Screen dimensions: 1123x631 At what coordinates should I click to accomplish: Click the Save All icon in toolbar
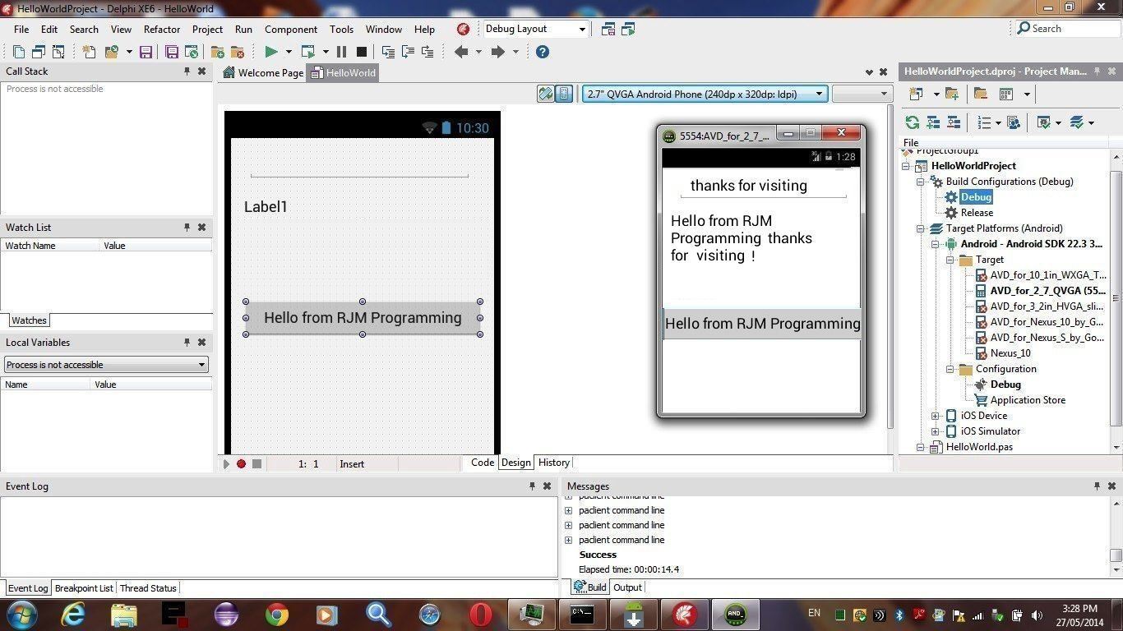(172, 52)
